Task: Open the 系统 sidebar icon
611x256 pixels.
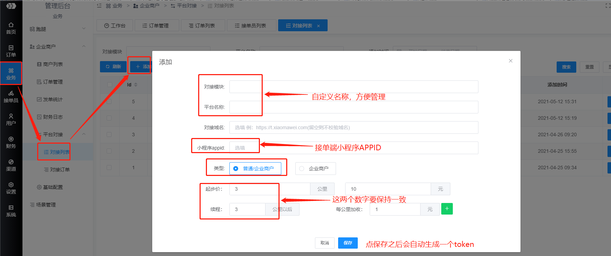Action: [11, 211]
